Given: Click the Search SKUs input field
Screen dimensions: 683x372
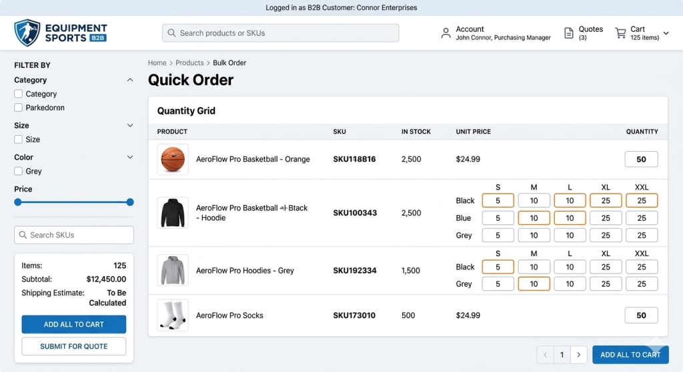Looking at the screenshot, I should tap(73, 235).
